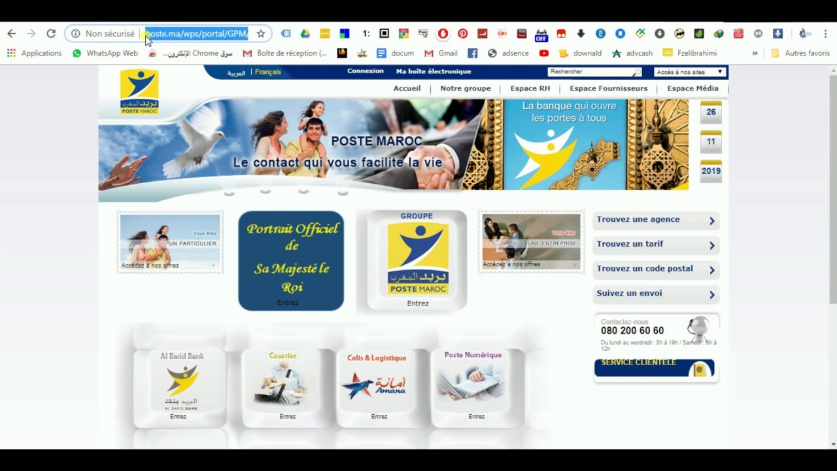837x471 pixels.
Task: Open the Boîte de réception Gmail bookmark
Action: pos(284,53)
